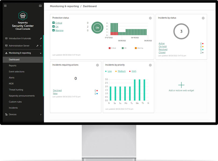
Task: Open the Dashboard menu item
Action: click(x=23, y=60)
